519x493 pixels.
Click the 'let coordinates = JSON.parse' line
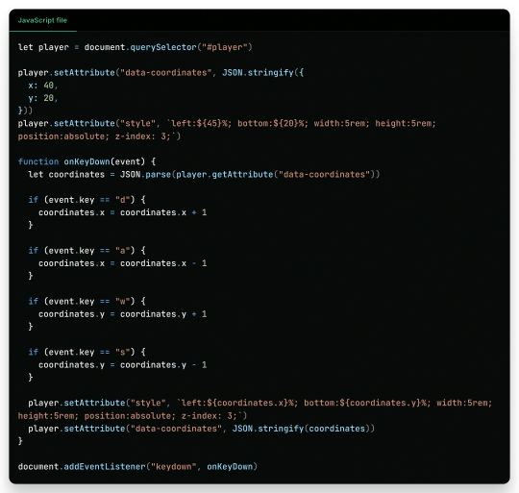204,174
